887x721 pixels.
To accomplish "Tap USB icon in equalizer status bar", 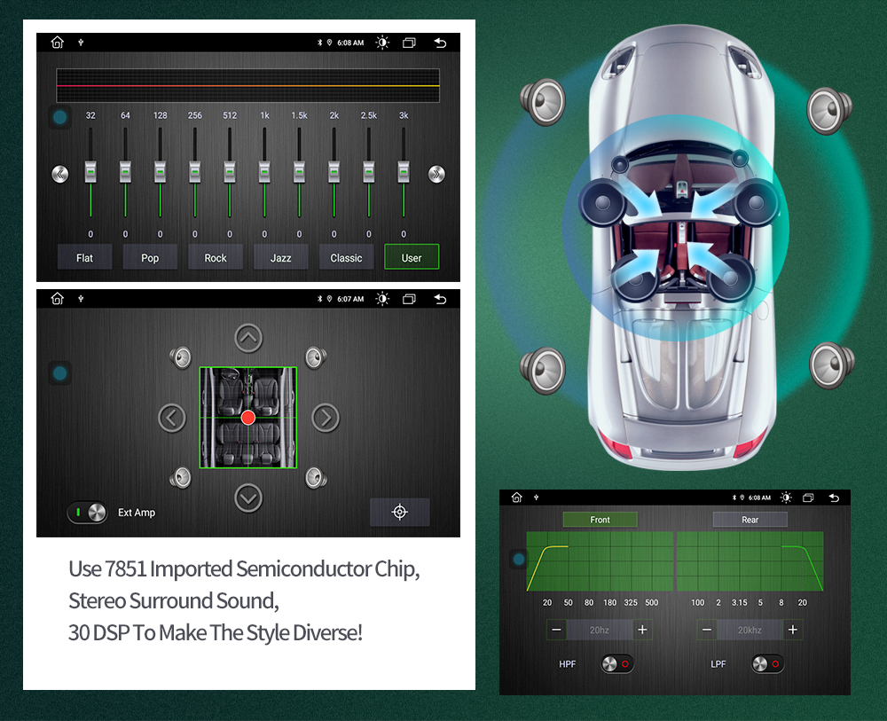I will (81, 43).
